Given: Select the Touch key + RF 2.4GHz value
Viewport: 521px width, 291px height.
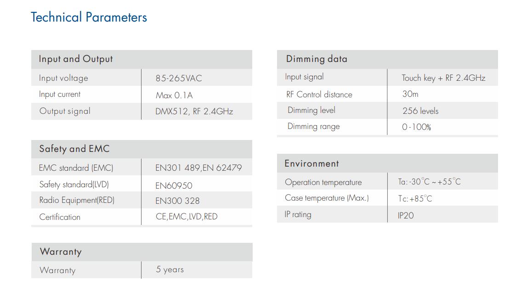Looking at the screenshot, I should click(x=443, y=78).
